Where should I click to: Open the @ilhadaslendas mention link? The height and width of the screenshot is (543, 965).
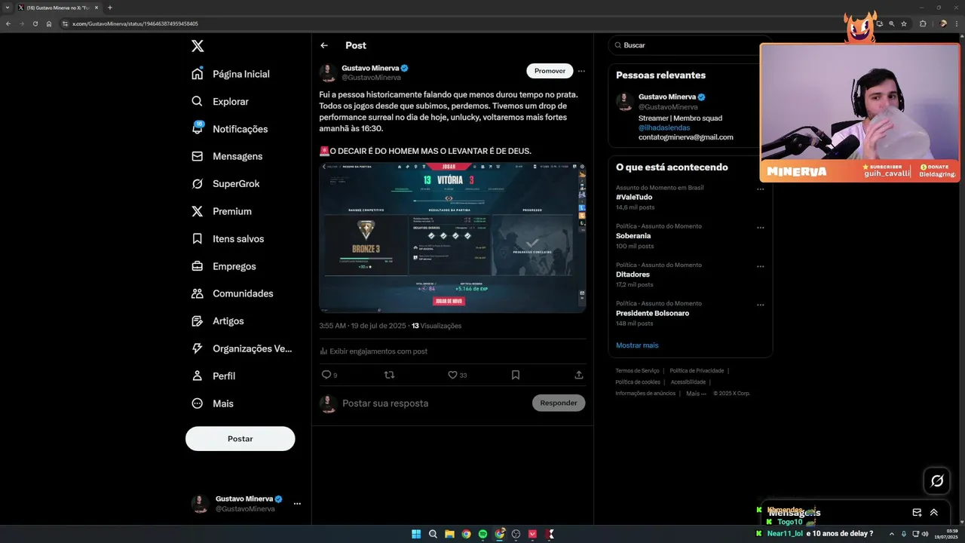tap(664, 127)
